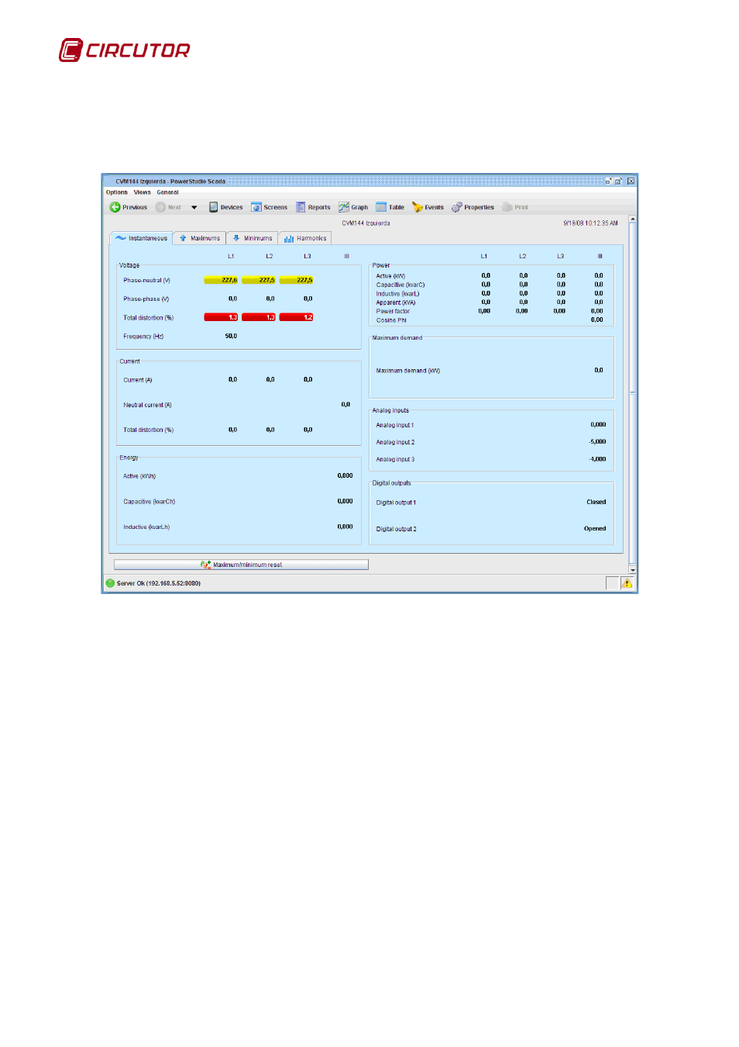Select L3 phase-neutral voltage value

tap(296, 280)
